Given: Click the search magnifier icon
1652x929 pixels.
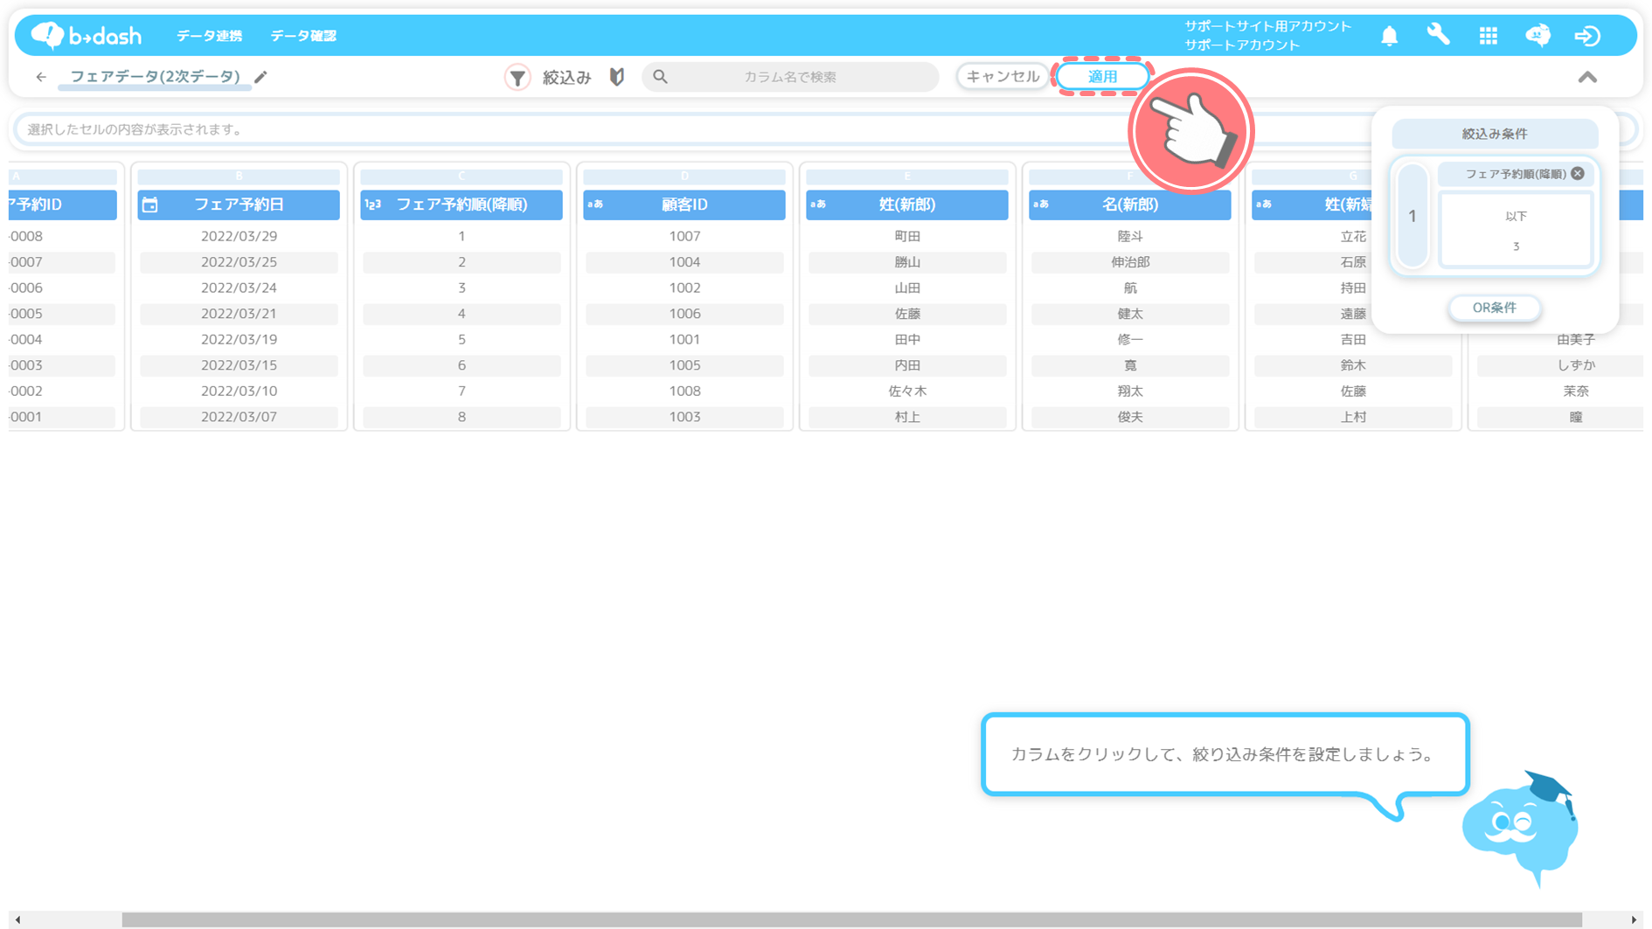Looking at the screenshot, I should [x=661, y=77].
